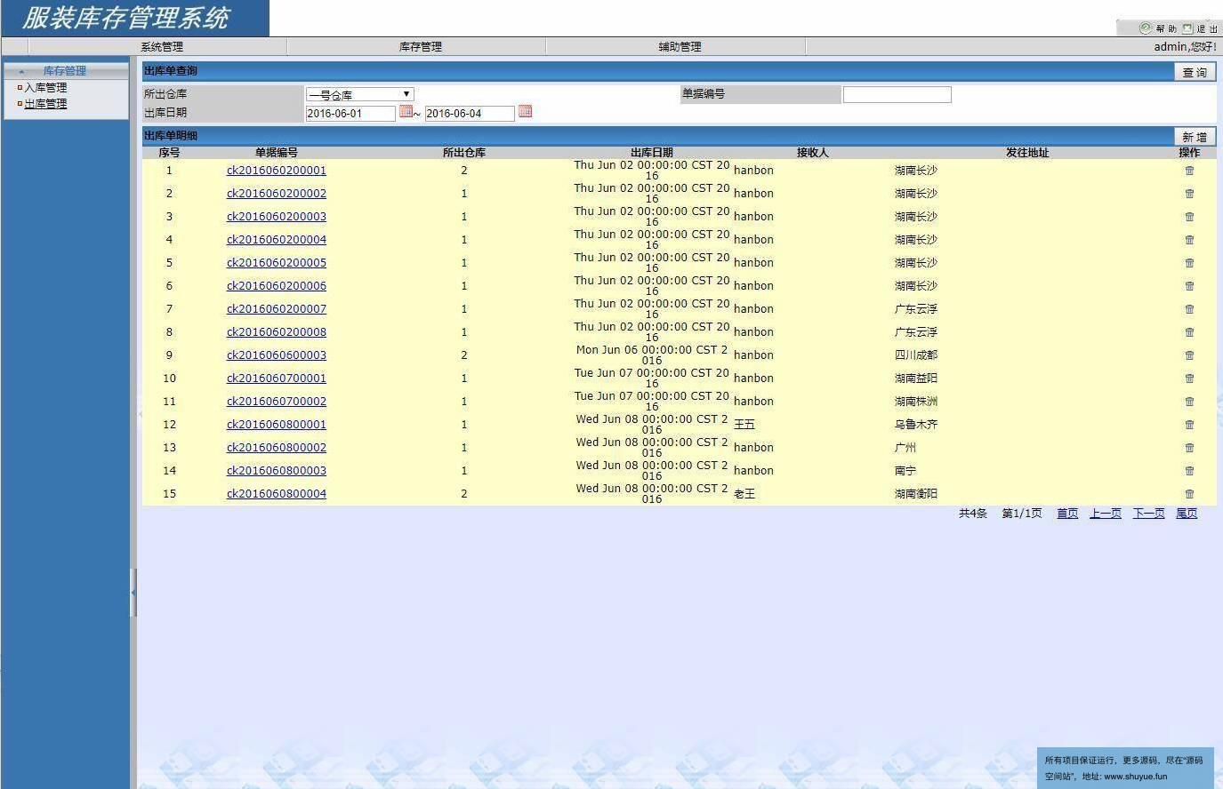The height and width of the screenshot is (789, 1223).
Task: Go to next page via 下一页
Action: coord(1148,514)
